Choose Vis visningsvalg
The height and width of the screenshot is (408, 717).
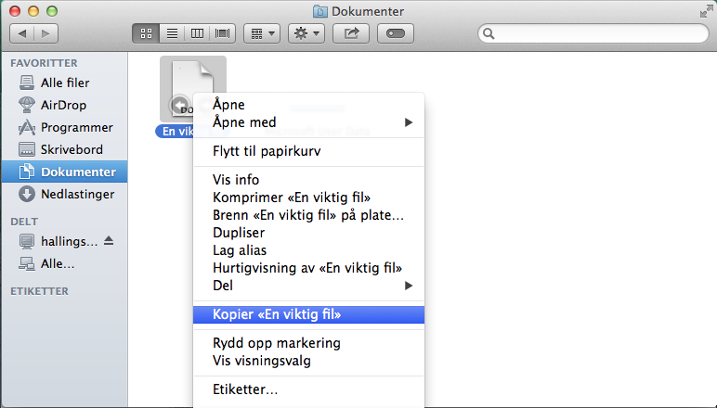tap(308, 361)
